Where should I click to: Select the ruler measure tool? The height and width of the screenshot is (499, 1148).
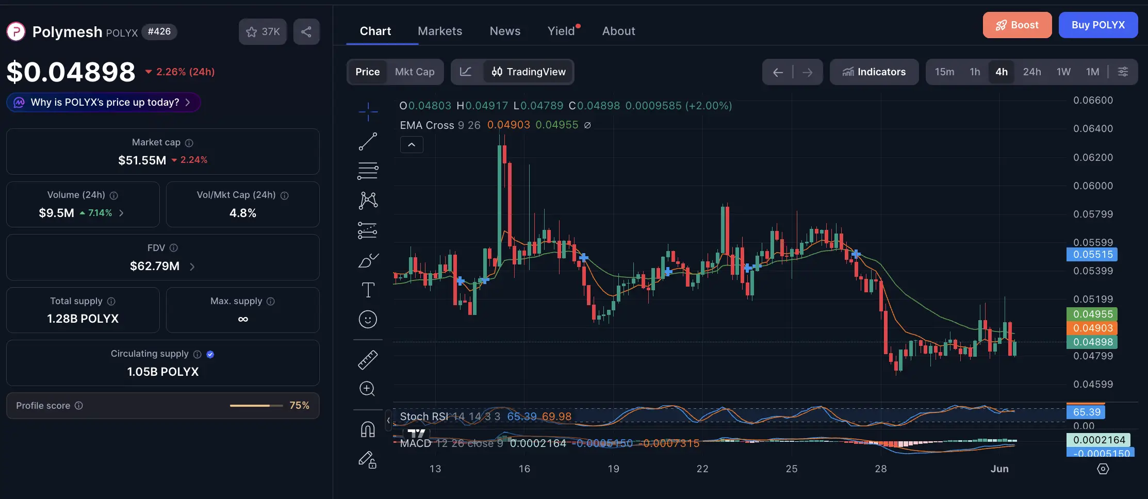click(368, 360)
